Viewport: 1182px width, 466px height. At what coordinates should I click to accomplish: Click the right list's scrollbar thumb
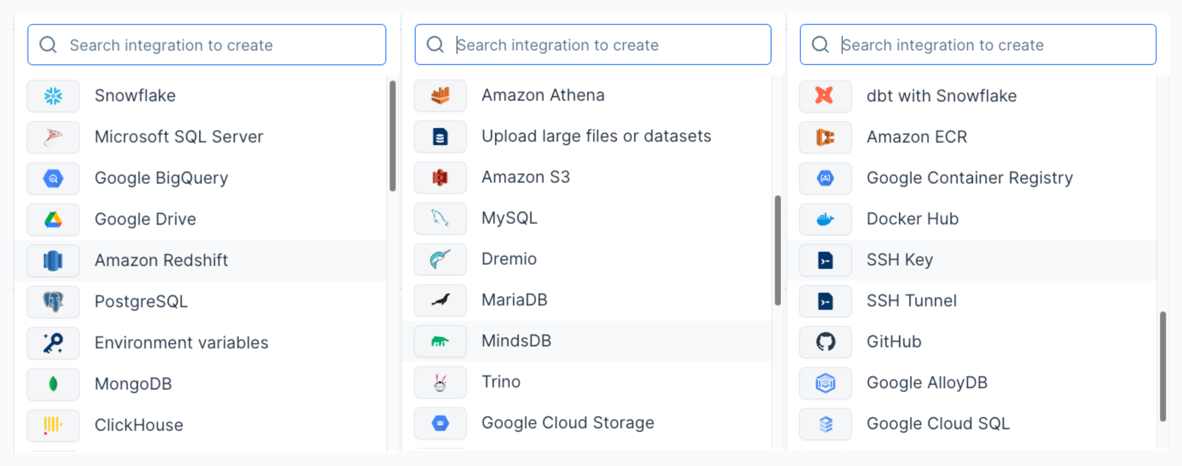tap(1162, 366)
